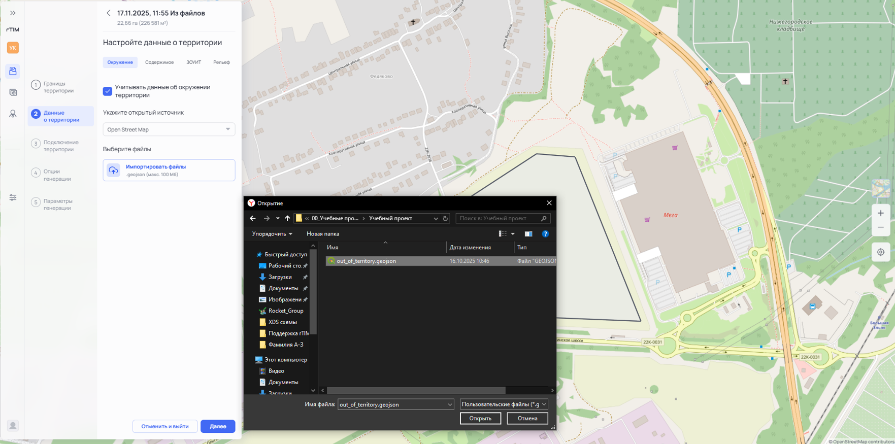The image size is (895, 444).
Task: Refresh the folder path in file dialog
Action: (445, 218)
